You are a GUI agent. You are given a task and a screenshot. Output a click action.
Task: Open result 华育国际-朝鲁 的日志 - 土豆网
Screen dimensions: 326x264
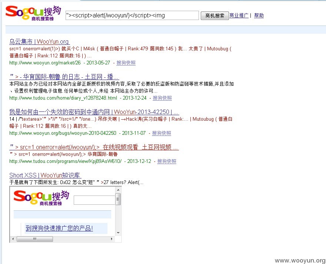click(64, 77)
